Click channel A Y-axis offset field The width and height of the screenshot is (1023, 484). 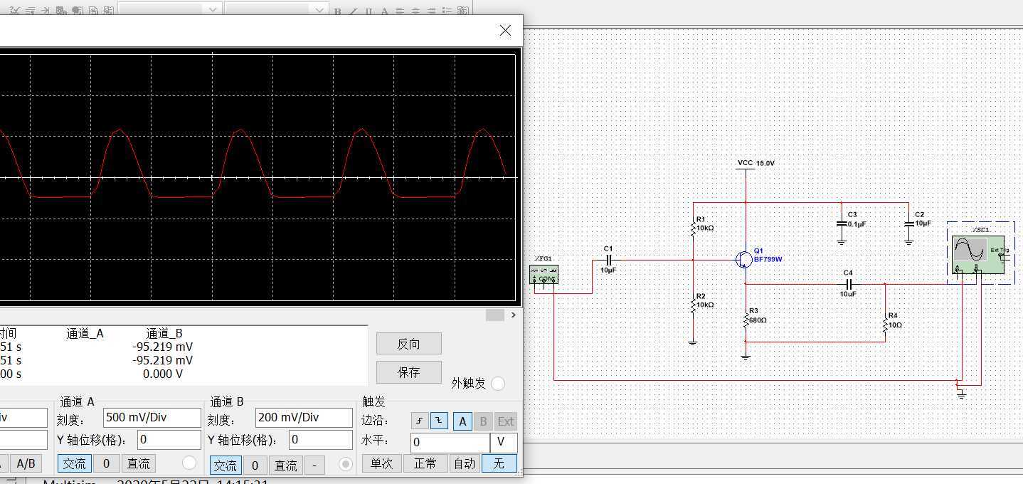click(169, 440)
